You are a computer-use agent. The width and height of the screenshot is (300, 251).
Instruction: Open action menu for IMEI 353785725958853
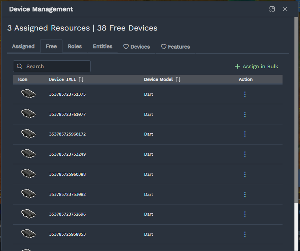[245, 234]
